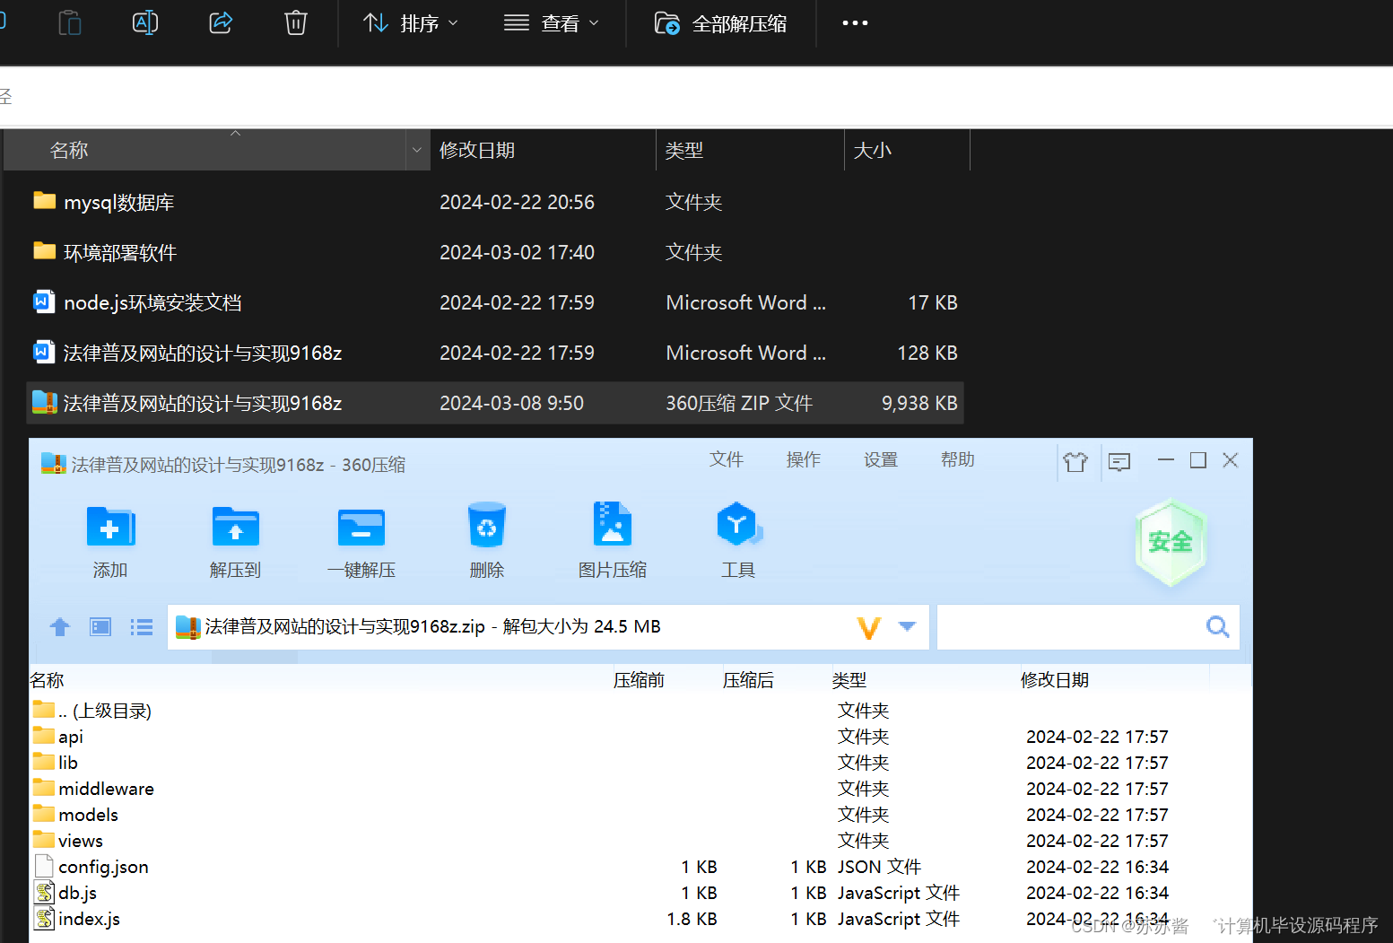The height and width of the screenshot is (943, 1393).
Task: Open the 查看 view dropdown
Action: click(x=551, y=23)
